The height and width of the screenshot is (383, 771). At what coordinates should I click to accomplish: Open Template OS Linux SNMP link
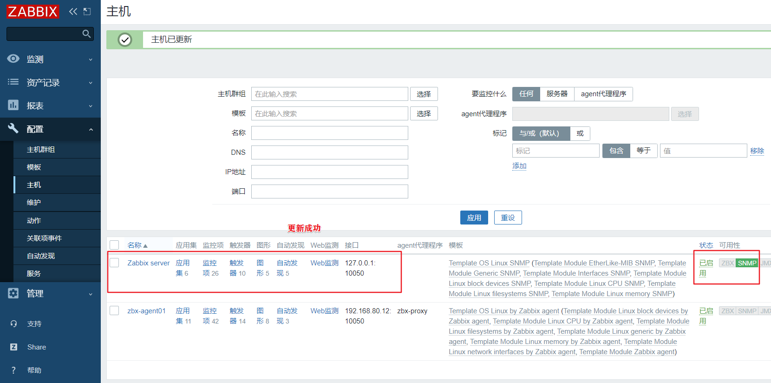point(489,263)
